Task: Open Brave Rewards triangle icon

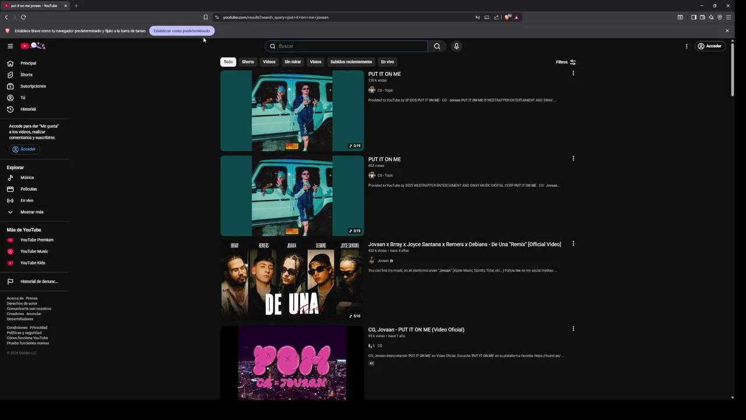Action: coord(516,17)
